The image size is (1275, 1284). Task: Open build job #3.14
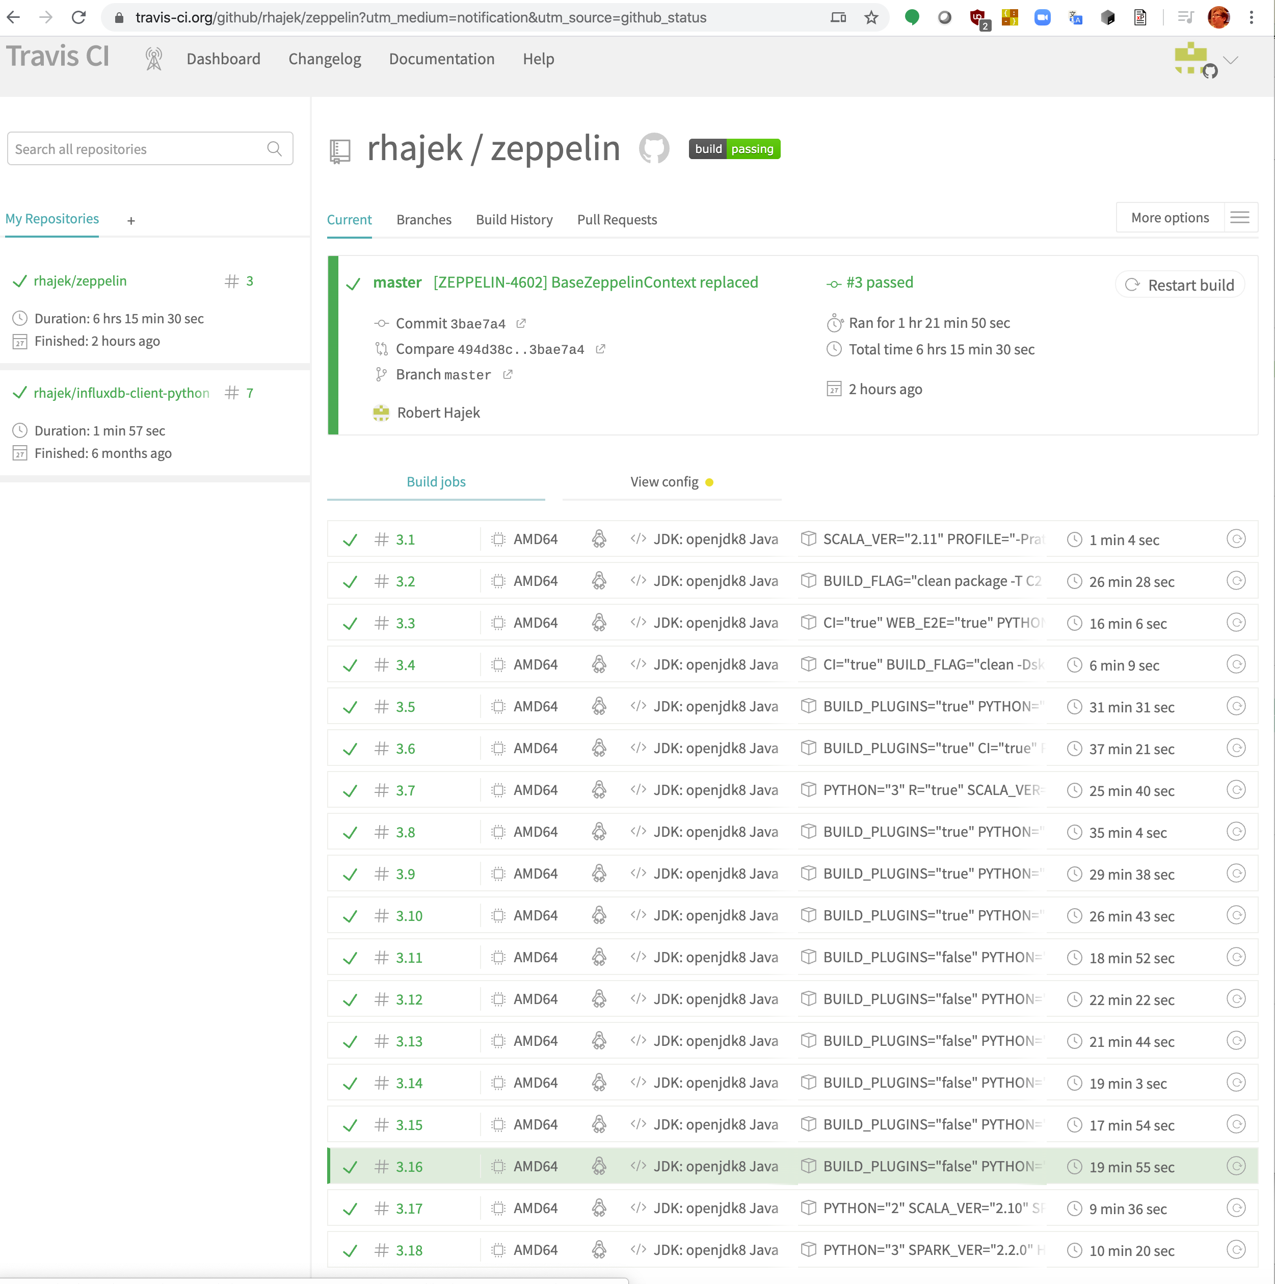[409, 1083]
